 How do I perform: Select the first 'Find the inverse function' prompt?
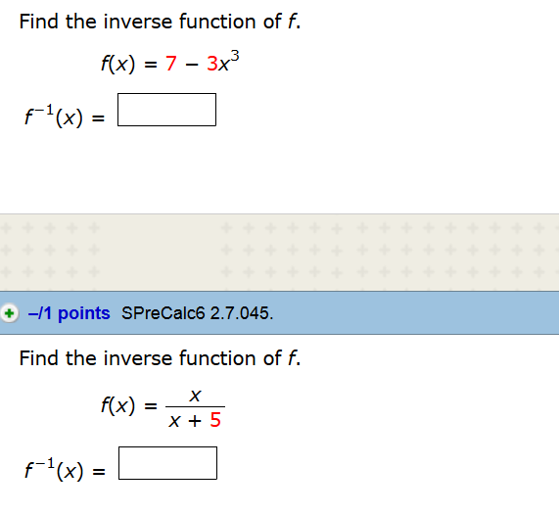tap(161, 22)
